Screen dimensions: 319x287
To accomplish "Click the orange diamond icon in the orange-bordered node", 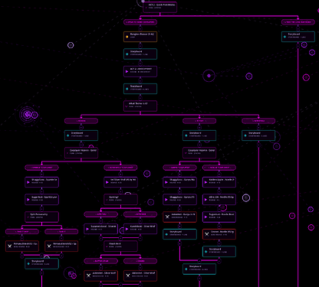I will [x=127, y=37].
